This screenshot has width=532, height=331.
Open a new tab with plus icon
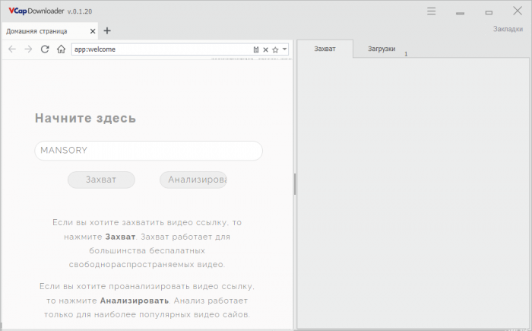[107, 31]
